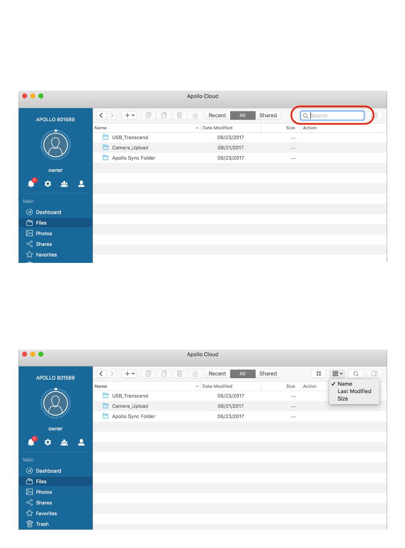This screenshot has width=405, height=548.
Task: Open the sort-by dropdown above the sort menu
Action: click(337, 374)
